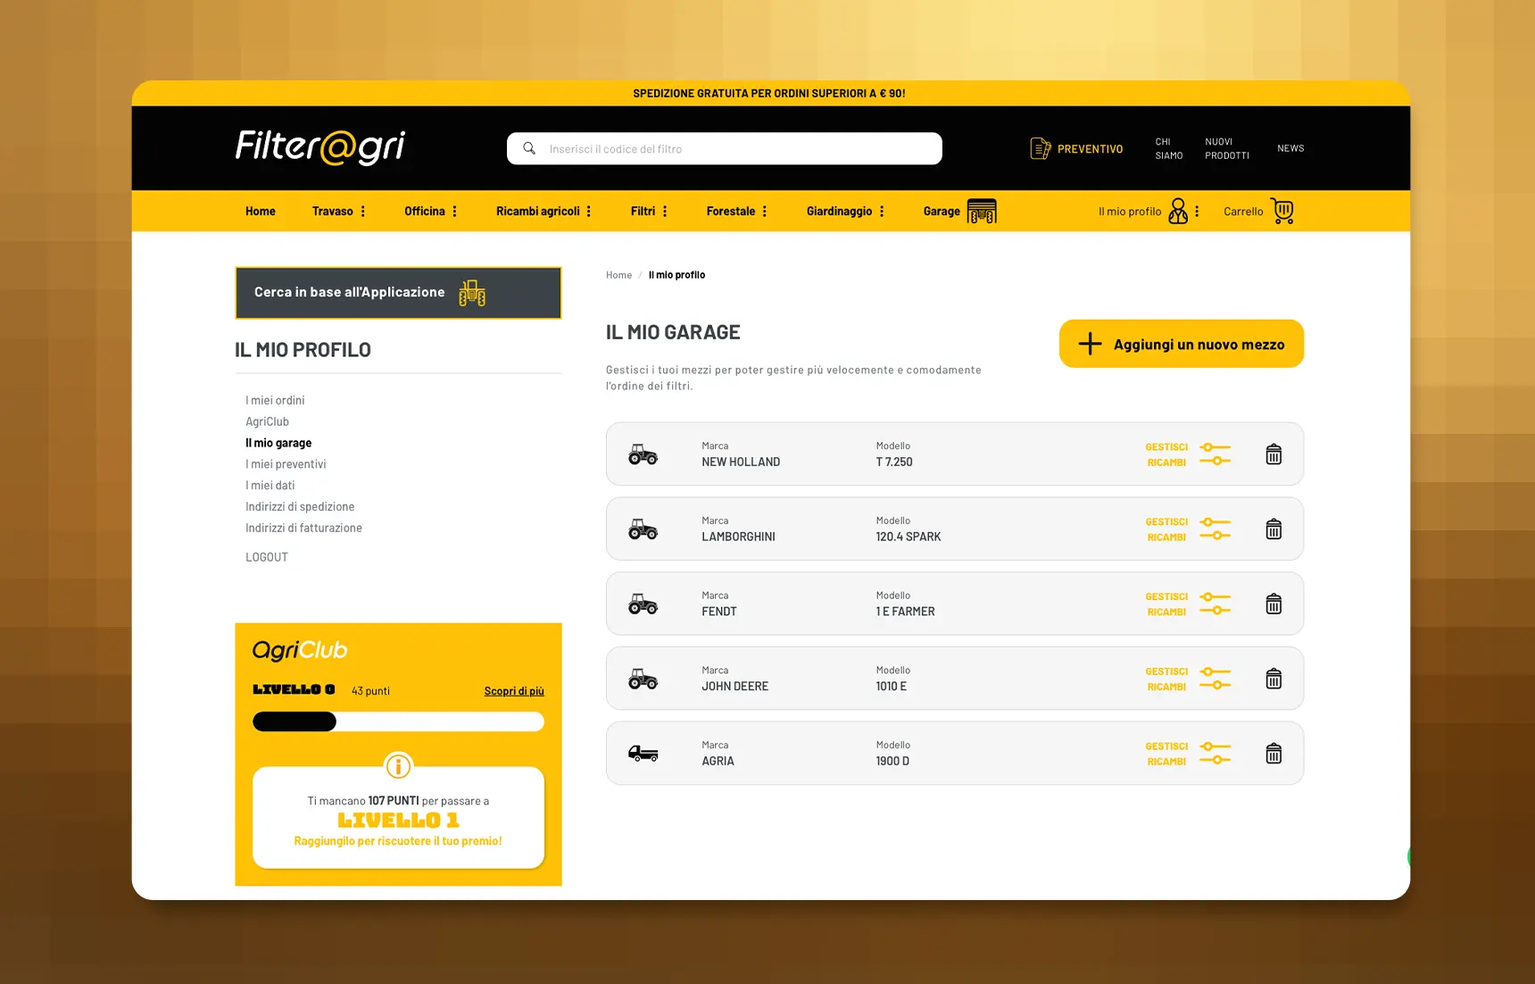Image resolution: width=1535 pixels, height=984 pixels.
Task: Open I miei preventivi
Action: [x=286, y=464]
